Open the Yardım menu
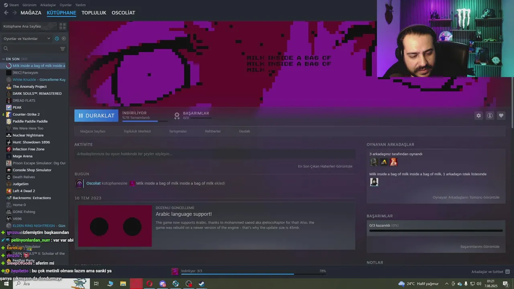 point(80,5)
